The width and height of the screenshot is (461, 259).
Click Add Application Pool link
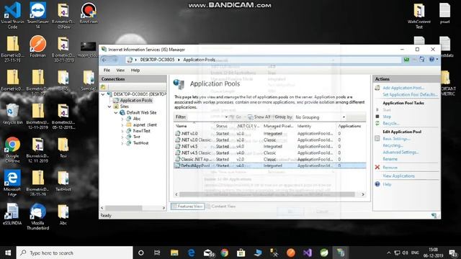pos(403,88)
